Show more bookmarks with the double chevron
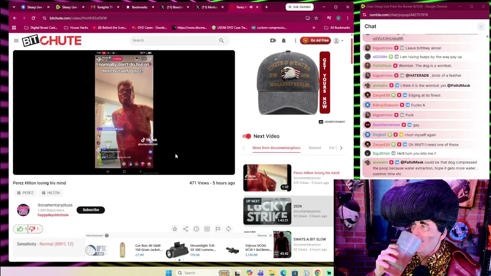This screenshot has height=276, width=491. point(314,28)
